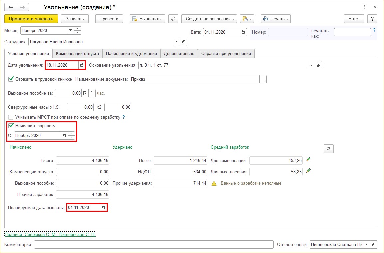Switch to Справки при увольнении tab
Screen dimensions: 384x253
pos(226,53)
